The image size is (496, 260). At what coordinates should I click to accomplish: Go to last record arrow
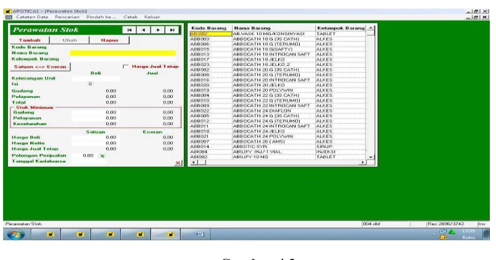coord(172,30)
